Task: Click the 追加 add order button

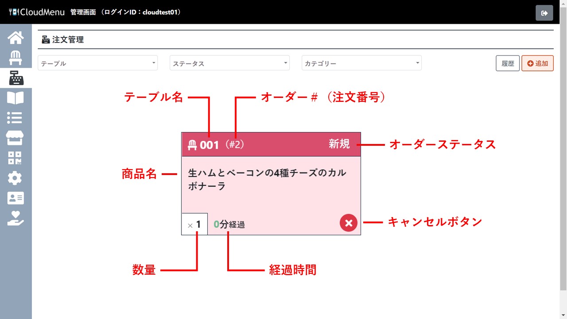Action: click(537, 63)
